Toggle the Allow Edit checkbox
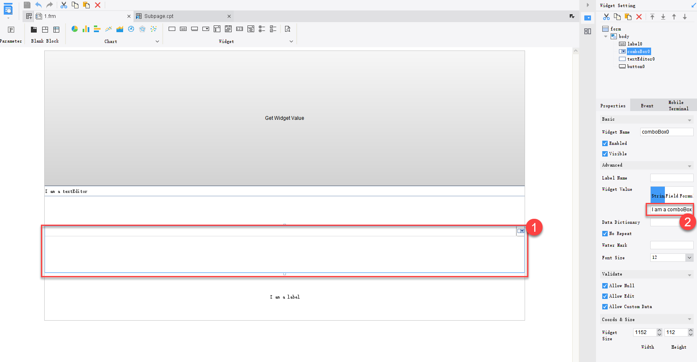The image size is (697, 362). 605,296
